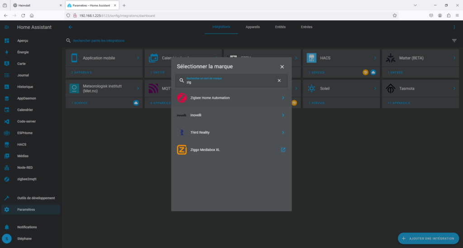
Task: Select the Énergie lightning icon
Action: pyautogui.click(x=7, y=52)
